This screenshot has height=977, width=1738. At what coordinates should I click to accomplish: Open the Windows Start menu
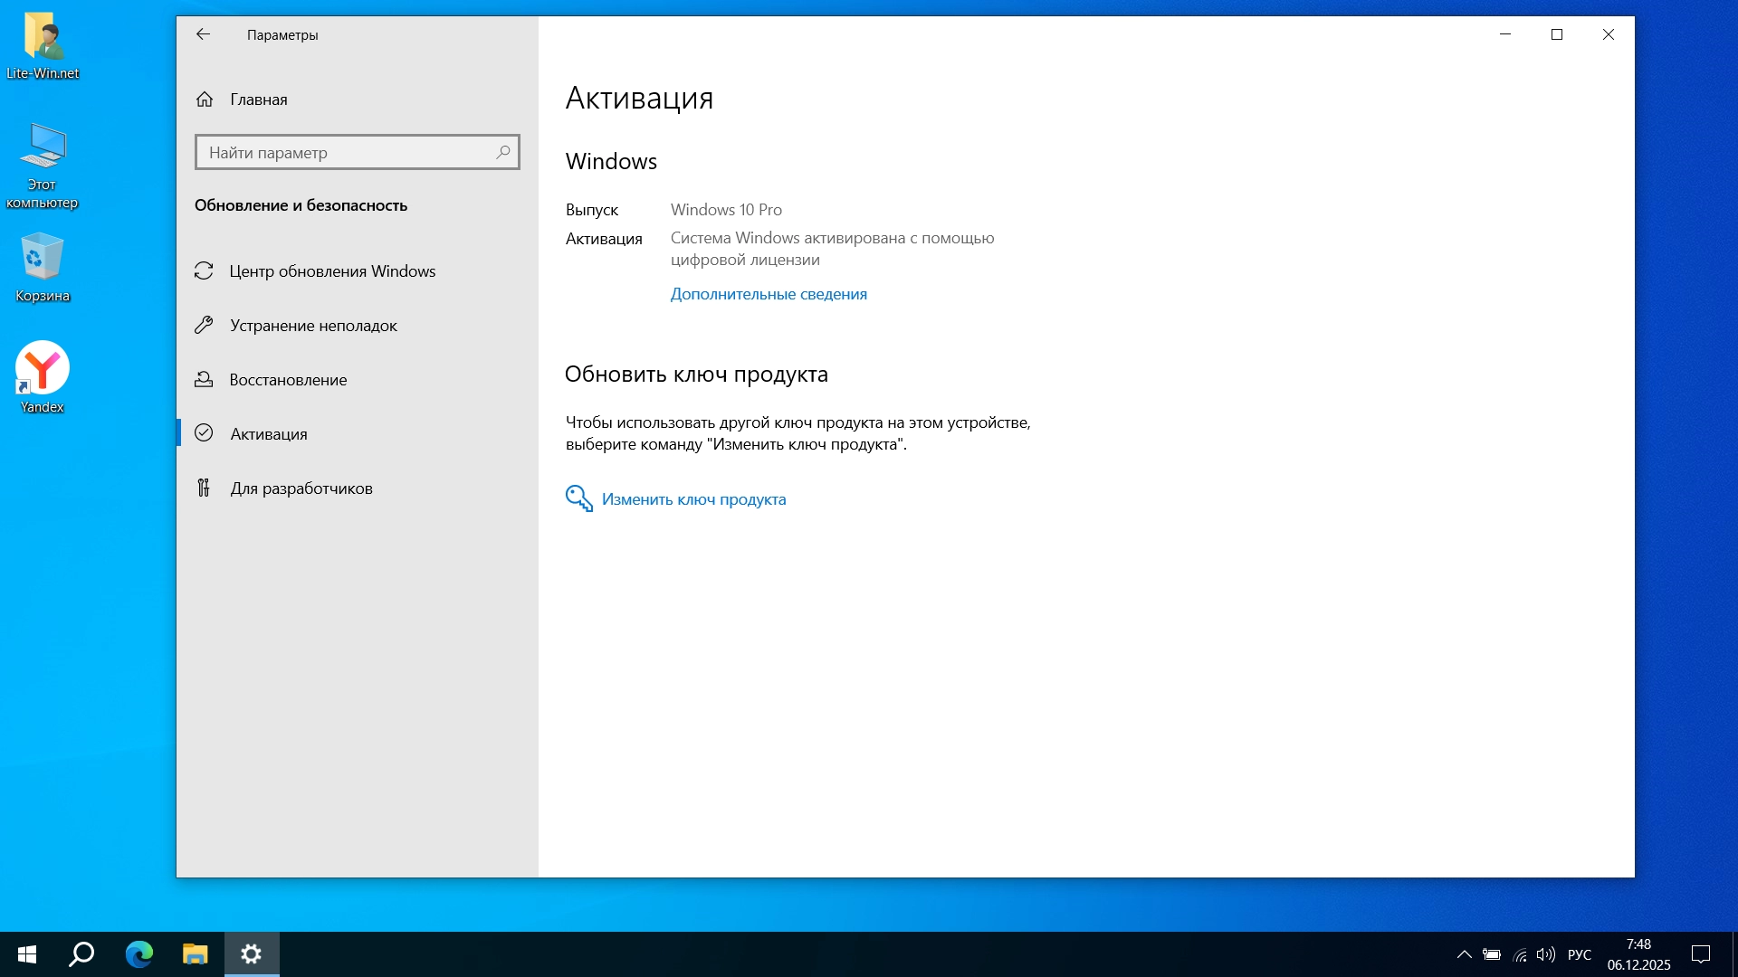coord(27,954)
